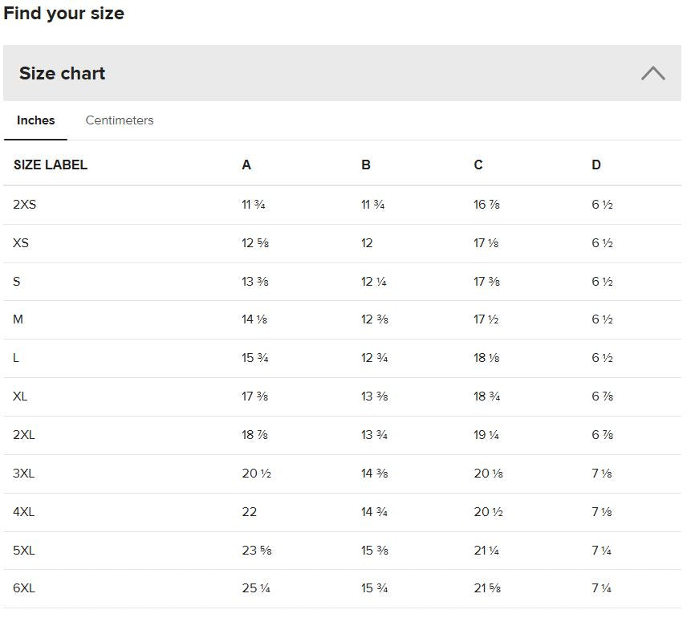Select the 3XL size row label
The width and height of the screenshot is (687, 622).
point(23,474)
